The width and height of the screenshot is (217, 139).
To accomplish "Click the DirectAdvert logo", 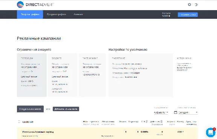I will pyautogui.click(x=35, y=5).
